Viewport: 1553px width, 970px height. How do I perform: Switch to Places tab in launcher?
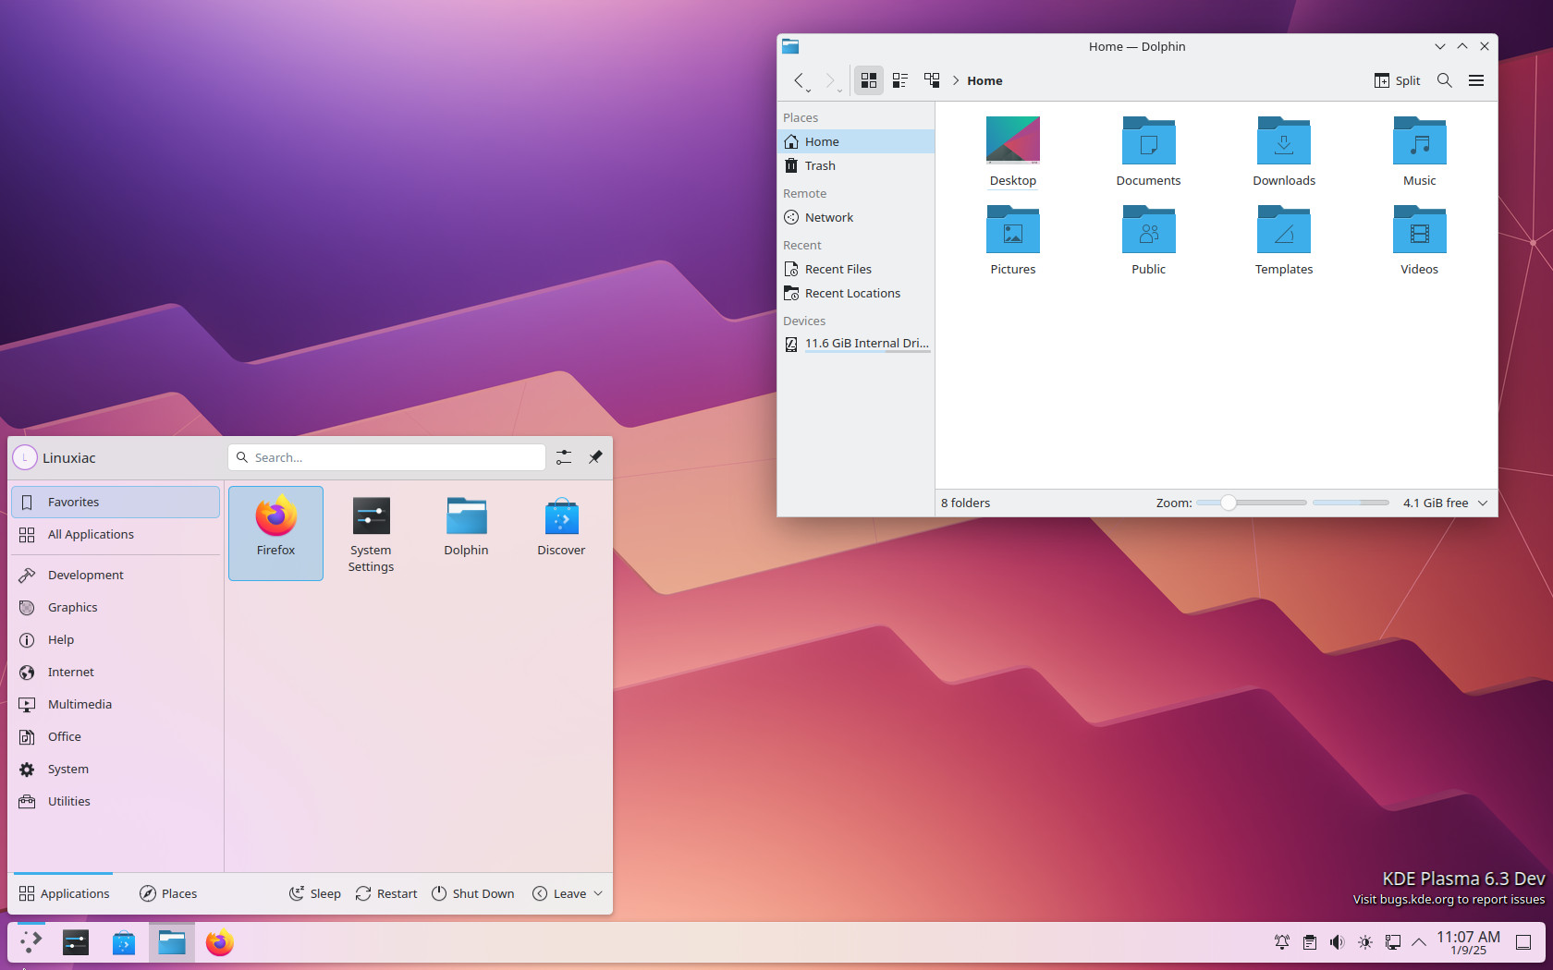tap(168, 893)
